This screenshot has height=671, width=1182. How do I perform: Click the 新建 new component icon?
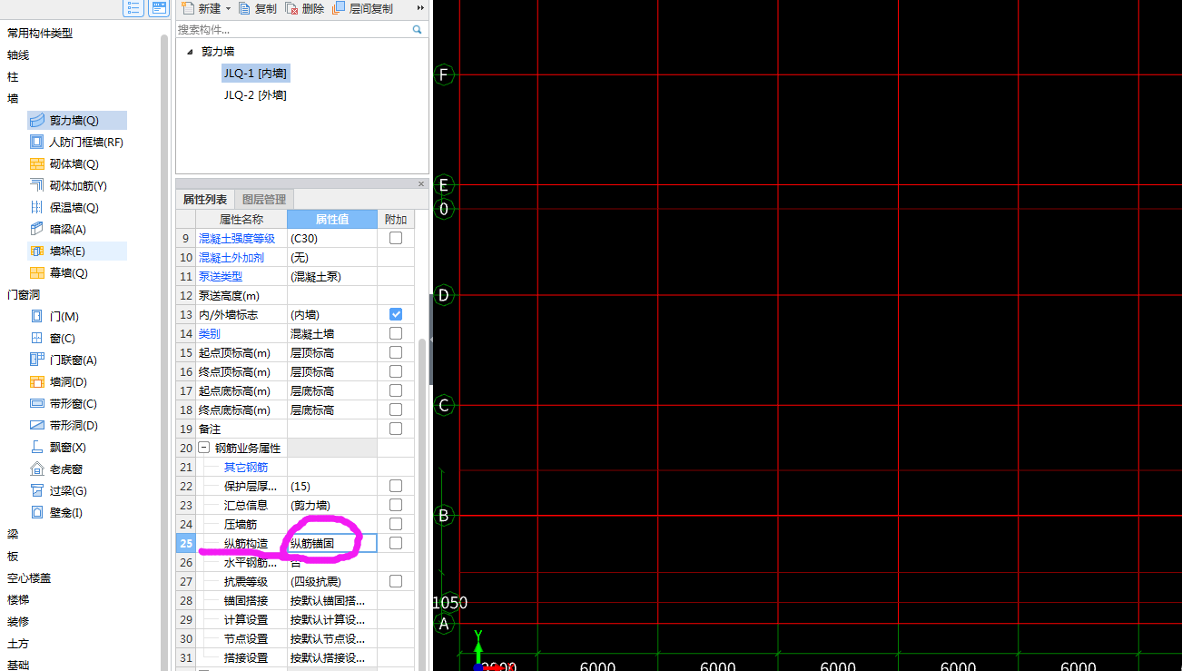coord(188,8)
